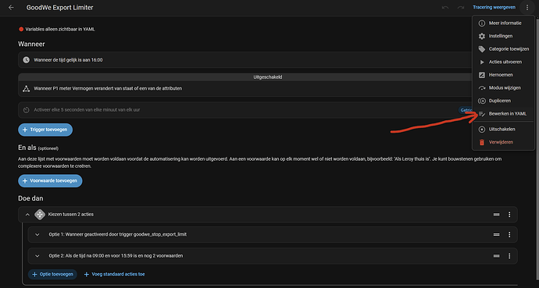539x288 pixels.
Task: Open the Activeer elke 5 seconden trigger
Action: [x=245, y=110]
